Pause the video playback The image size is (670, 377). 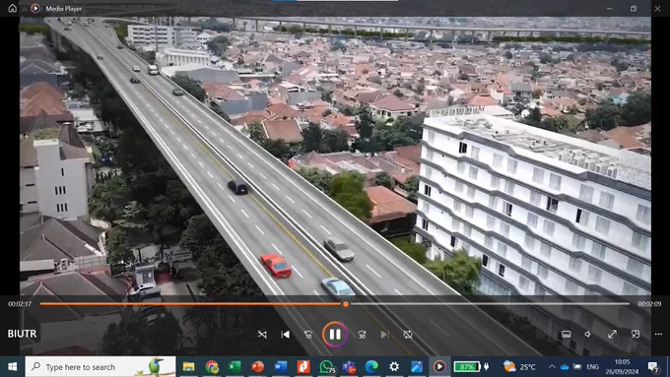pyautogui.click(x=335, y=335)
